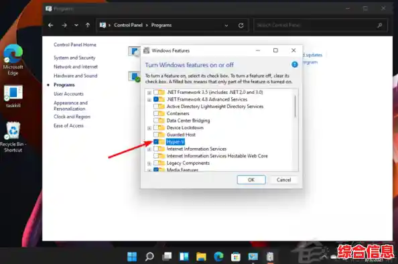Click the features list vertical scrollbar
The width and height of the screenshot is (398, 264).
pyautogui.click(x=295, y=106)
